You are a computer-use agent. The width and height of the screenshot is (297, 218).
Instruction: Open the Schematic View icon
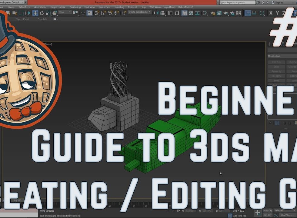point(197,13)
